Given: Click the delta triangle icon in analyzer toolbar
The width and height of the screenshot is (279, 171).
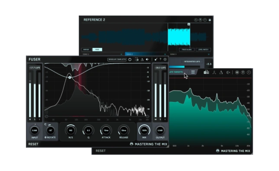Looking at the screenshot, I should [x=221, y=72].
